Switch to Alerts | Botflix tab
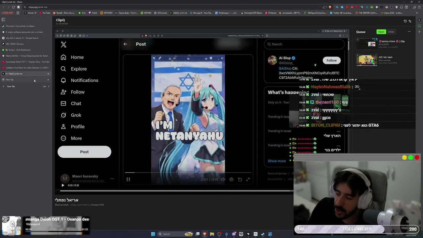Viewport: 423px width, 238px height. coord(25,56)
